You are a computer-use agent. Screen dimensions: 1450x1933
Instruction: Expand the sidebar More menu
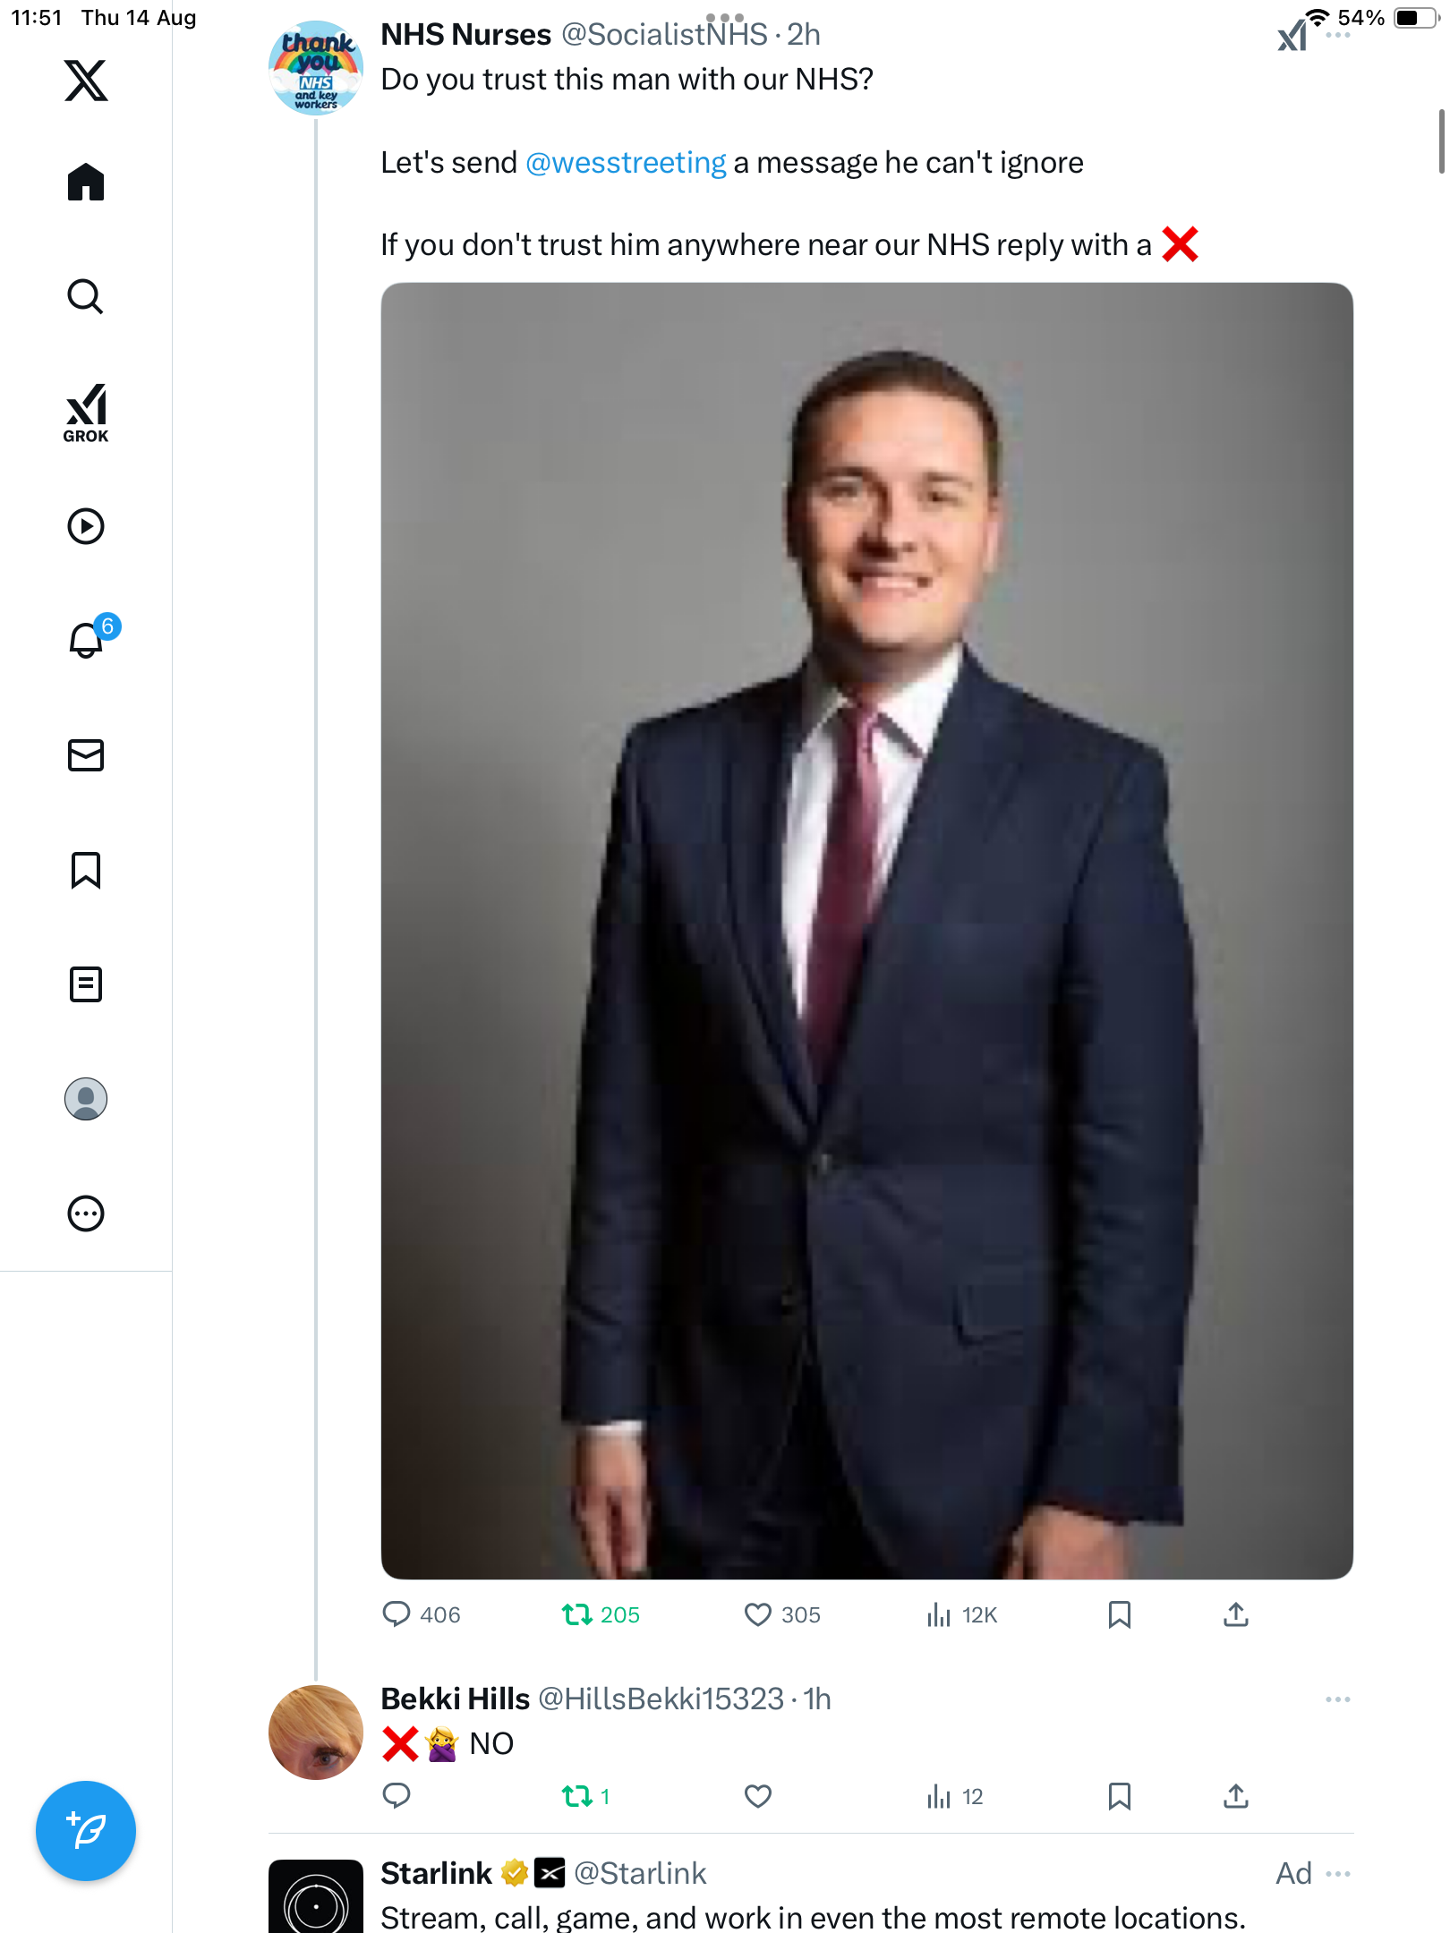[86, 1213]
